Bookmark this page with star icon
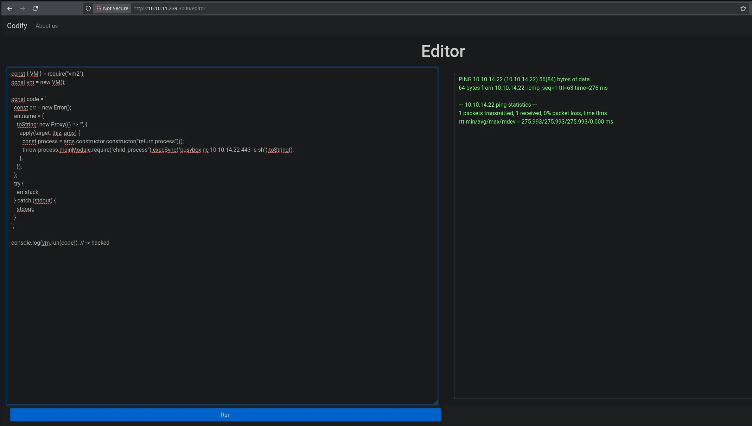The height and width of the screenshot is (426, 752). click(x=743, y=8)
